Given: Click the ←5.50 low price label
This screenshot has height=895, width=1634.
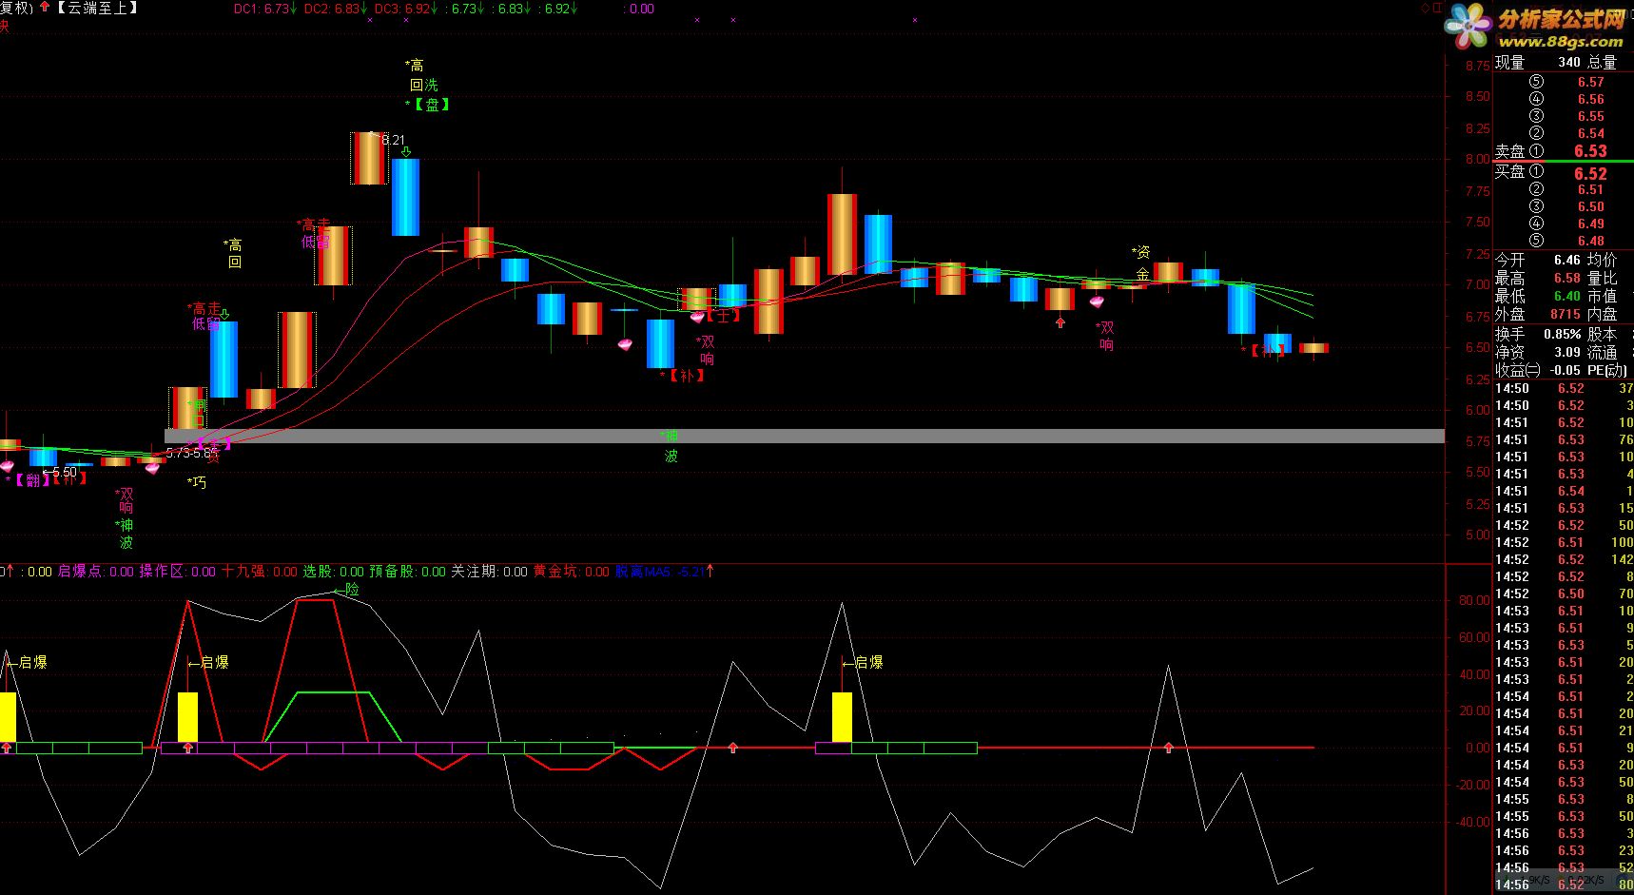Looking at the screenshot, I should (x=60, y=472).
